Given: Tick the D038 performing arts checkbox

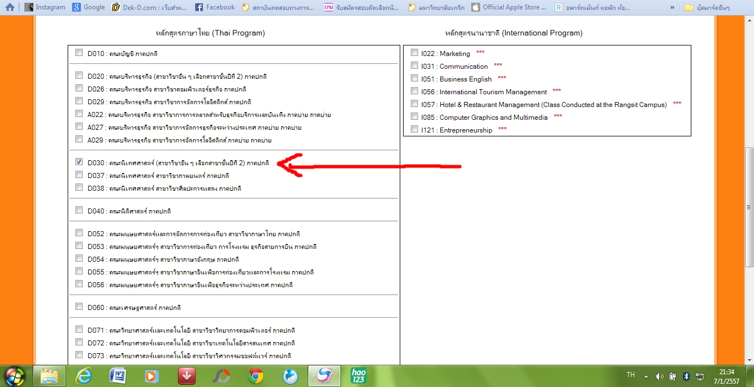Looking at the screenshot, I should [79, 187].
